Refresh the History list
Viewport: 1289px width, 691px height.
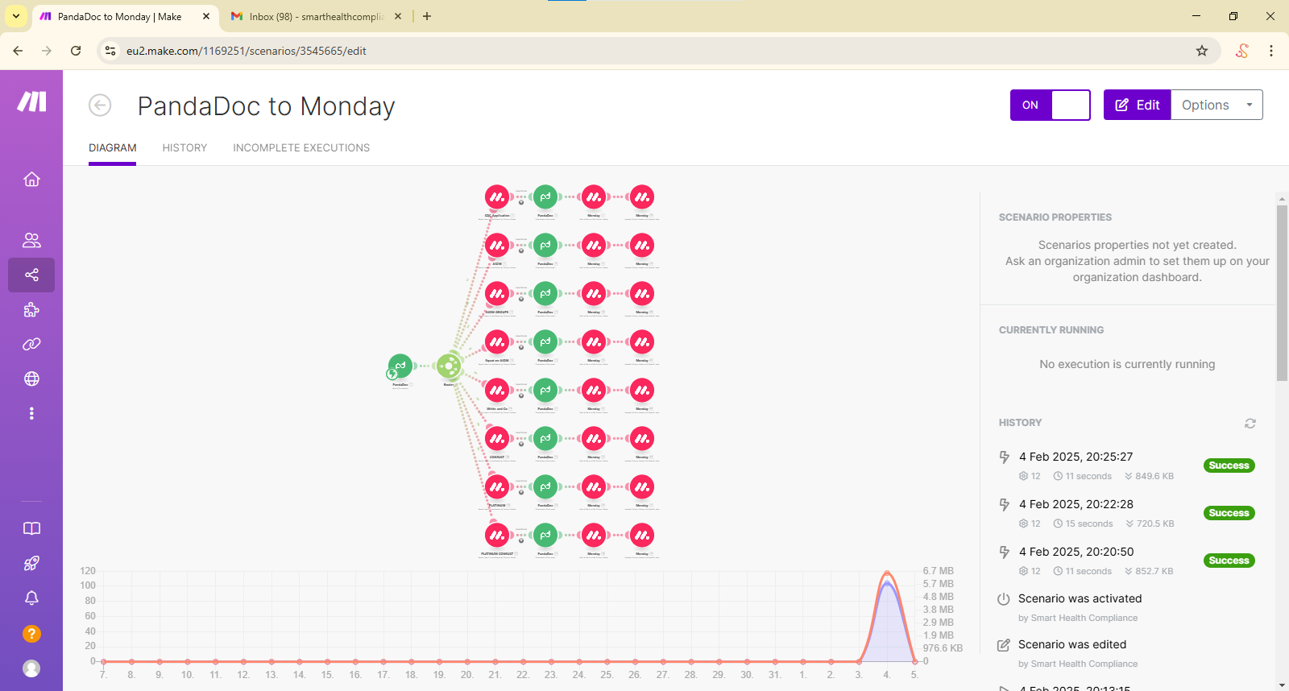coord(1250,423)
